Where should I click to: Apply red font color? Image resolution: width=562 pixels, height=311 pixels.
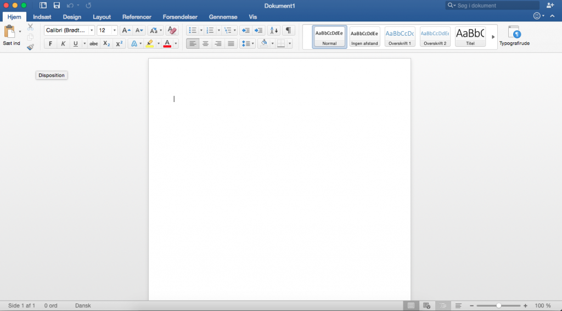pos(167,44)
